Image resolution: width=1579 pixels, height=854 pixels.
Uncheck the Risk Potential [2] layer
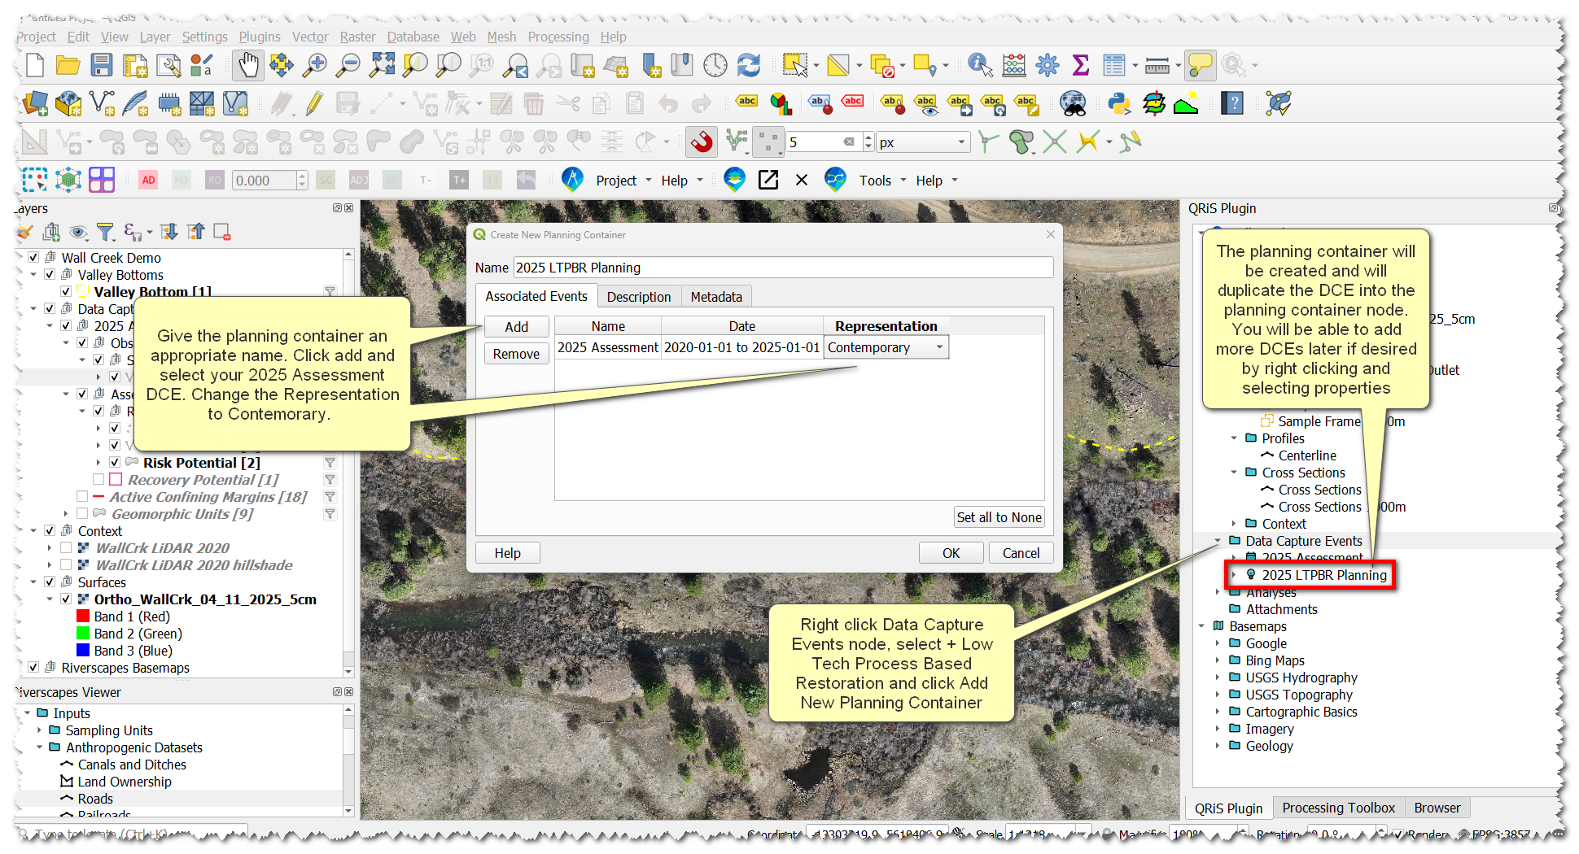[115, 463]
